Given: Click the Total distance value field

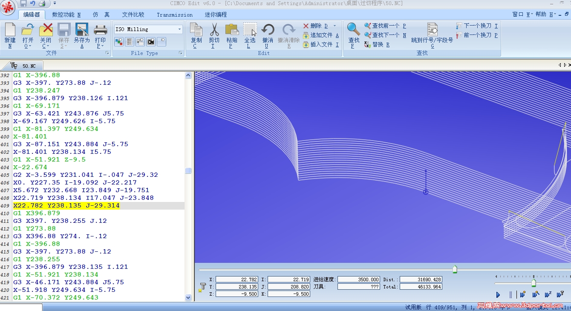Looking at the screenshot, I should click(421, 287).
